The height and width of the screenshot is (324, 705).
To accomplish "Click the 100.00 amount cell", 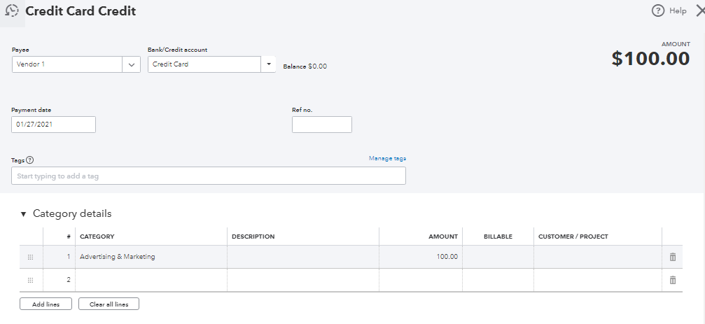I will 420,257.
